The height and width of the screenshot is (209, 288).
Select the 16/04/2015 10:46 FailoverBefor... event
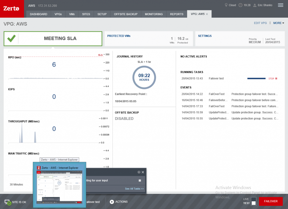tap(230, 100)
